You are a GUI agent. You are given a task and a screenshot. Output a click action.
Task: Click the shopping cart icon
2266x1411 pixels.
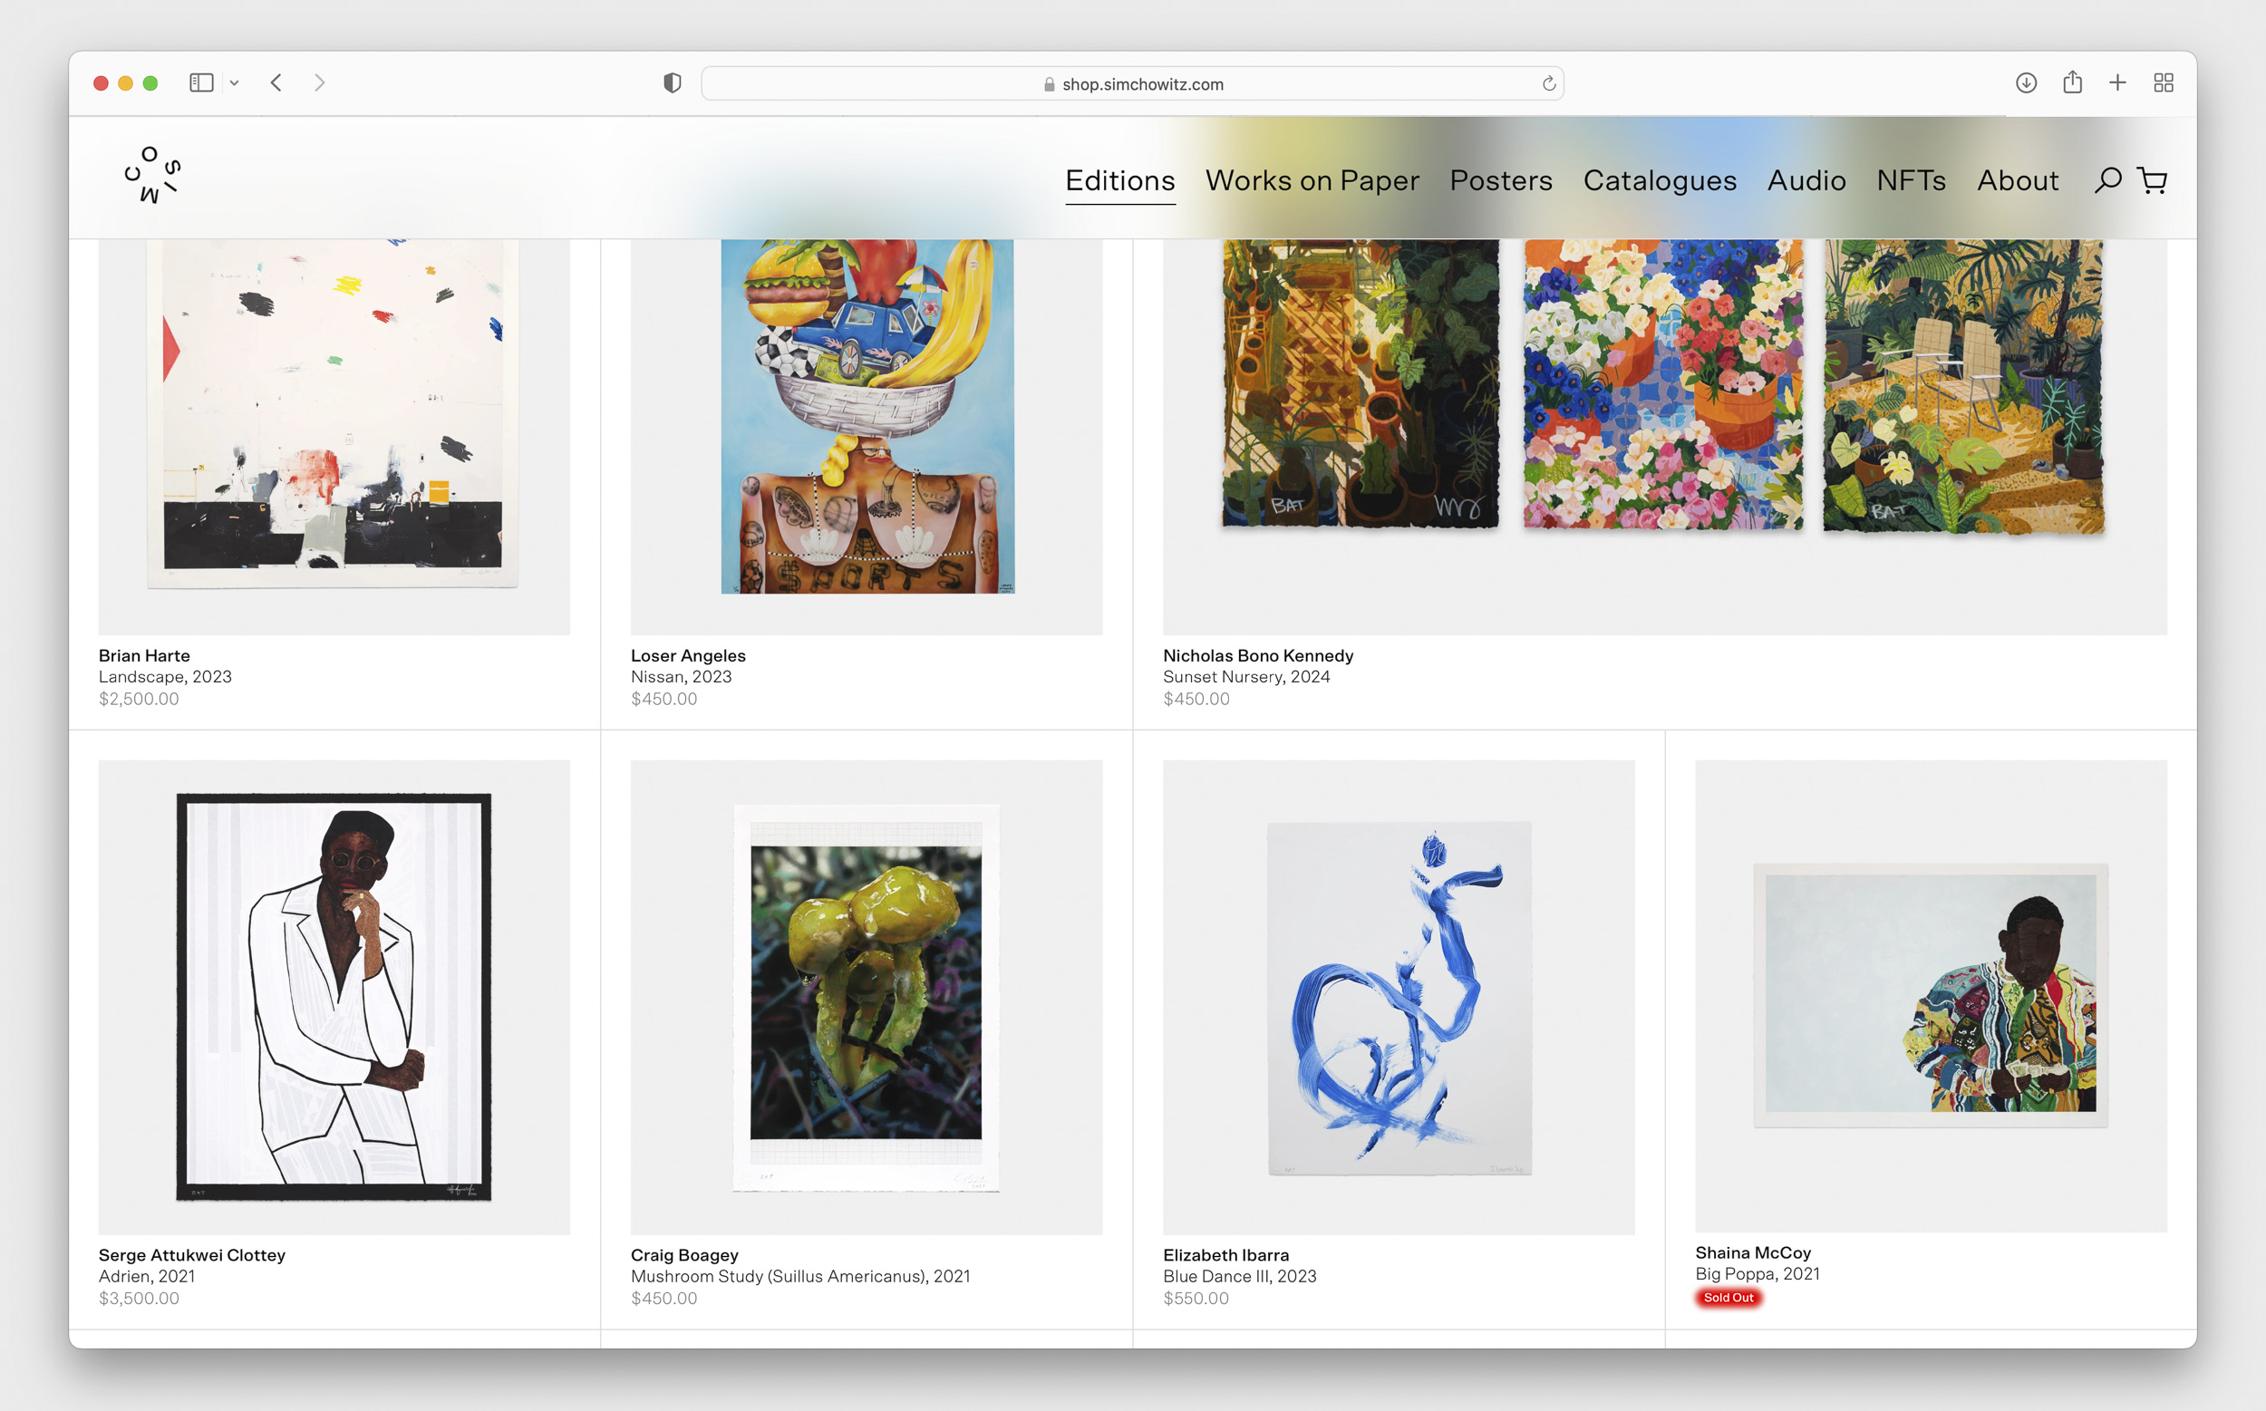tap(2152, 180)
